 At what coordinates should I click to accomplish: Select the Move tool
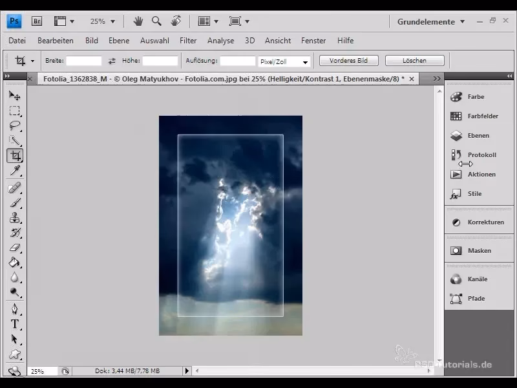[x=14, y=96]
